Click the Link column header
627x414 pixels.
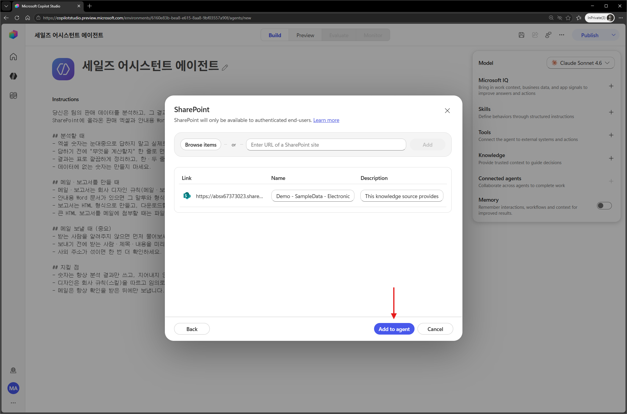tap(187, 178)
